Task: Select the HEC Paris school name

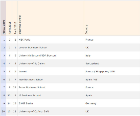Action: (x=24, y=40)
